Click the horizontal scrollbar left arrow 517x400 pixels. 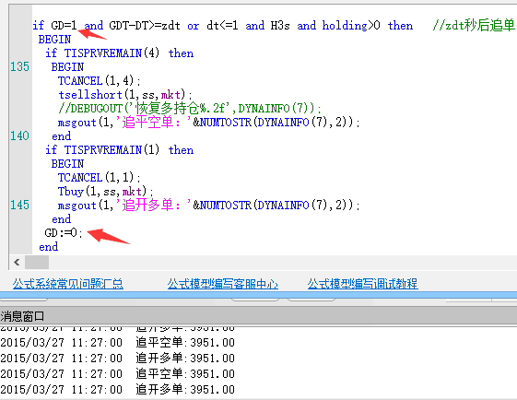coord(17,263)
